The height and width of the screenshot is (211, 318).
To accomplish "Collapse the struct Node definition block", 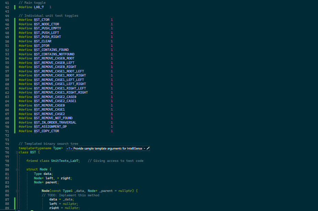I will [17, 169].
